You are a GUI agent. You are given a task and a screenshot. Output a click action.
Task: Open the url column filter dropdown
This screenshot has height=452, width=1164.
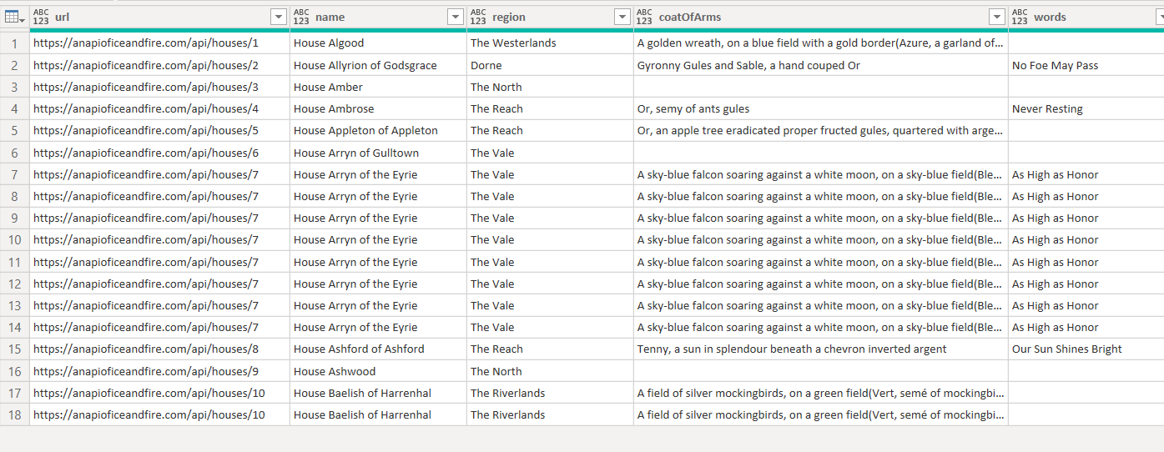279,17
